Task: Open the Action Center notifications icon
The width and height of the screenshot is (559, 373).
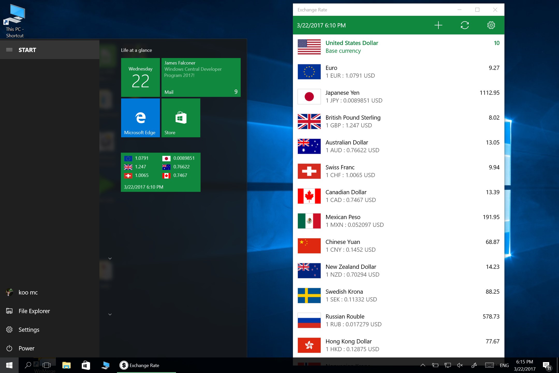Action: coord(547,365)
